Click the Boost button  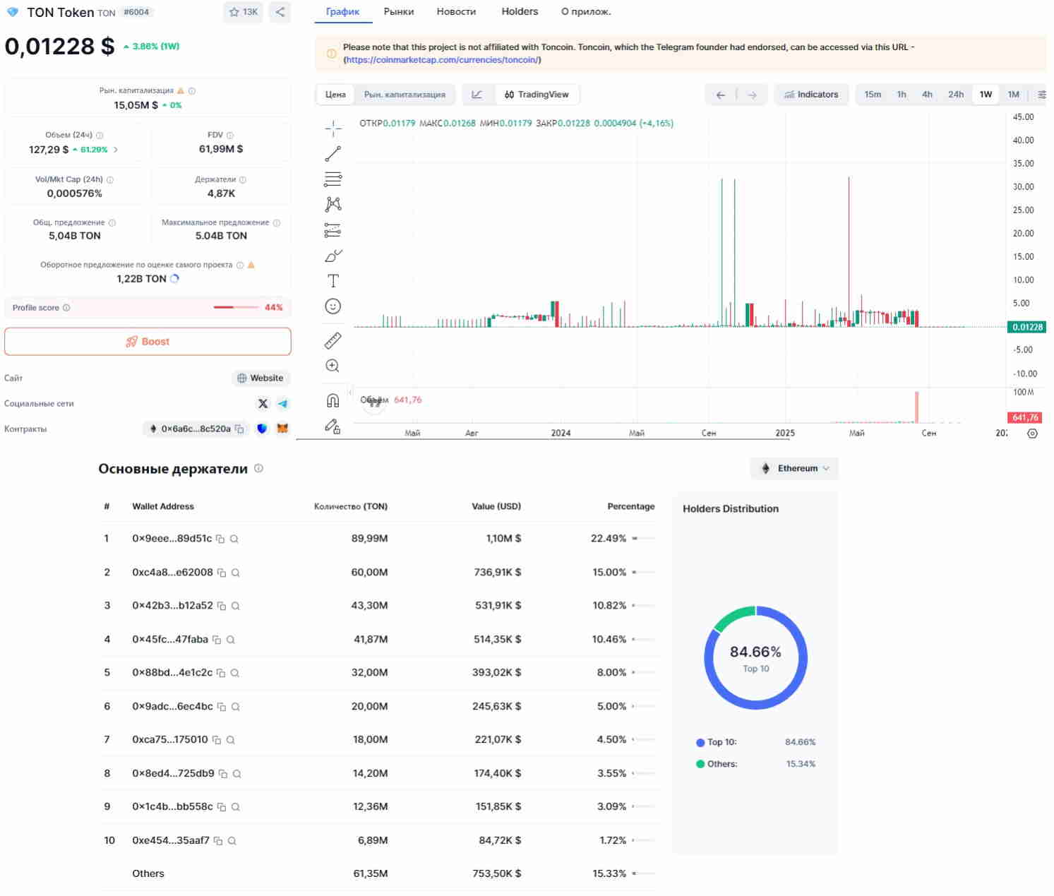click(x=148, y=342)
